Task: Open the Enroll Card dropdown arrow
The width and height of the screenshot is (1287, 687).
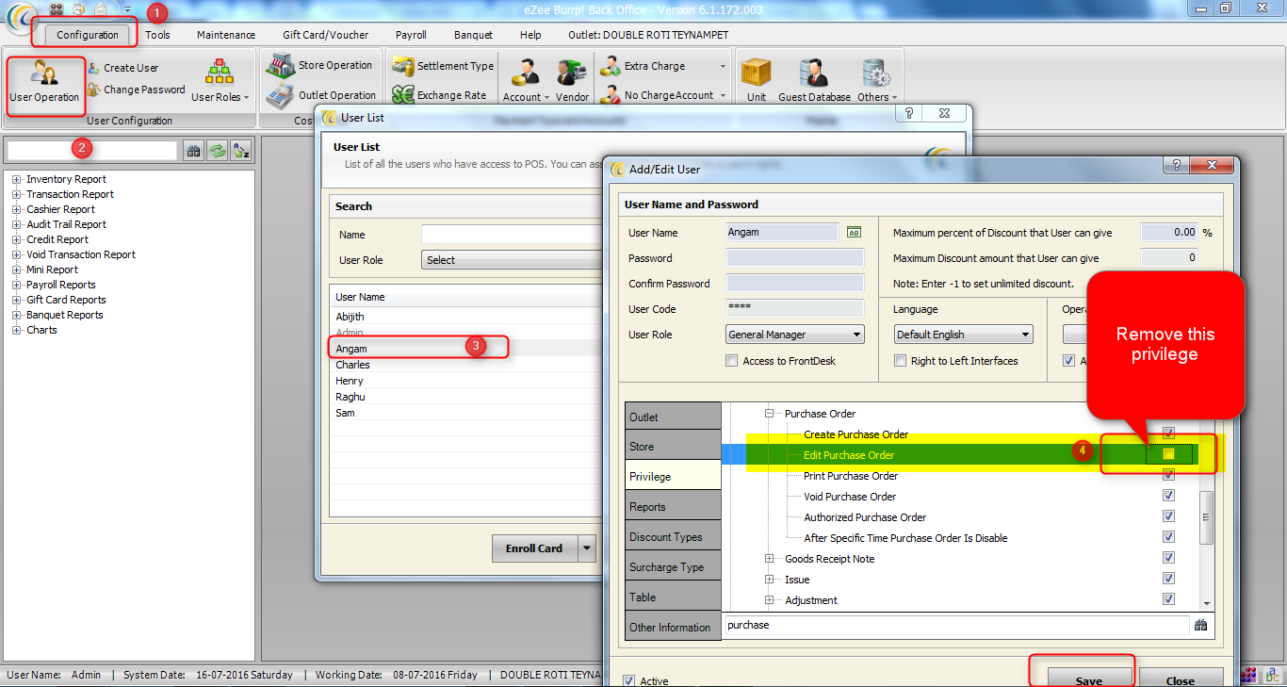Action: click(587, 548)
